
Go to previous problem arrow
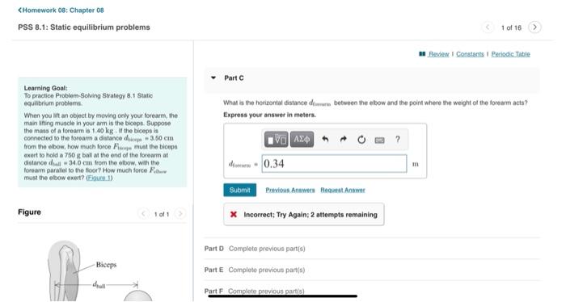pyautogui.click(x=488, y=27)
